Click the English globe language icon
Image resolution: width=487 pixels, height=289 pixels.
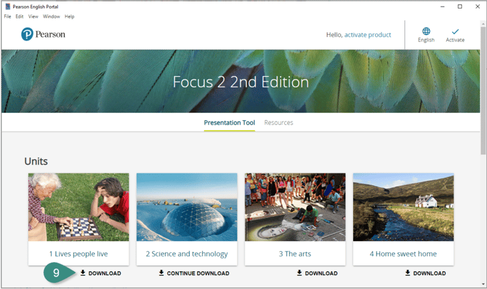[x=426, y=31]
